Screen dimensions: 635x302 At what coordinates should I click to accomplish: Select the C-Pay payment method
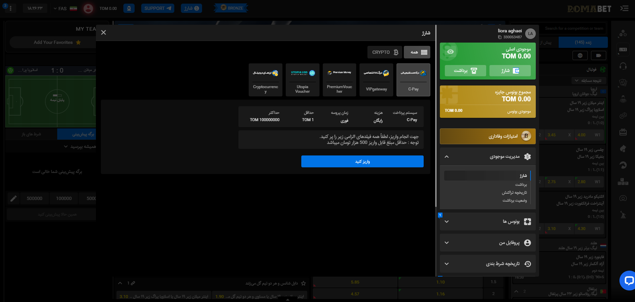(413, 80)
